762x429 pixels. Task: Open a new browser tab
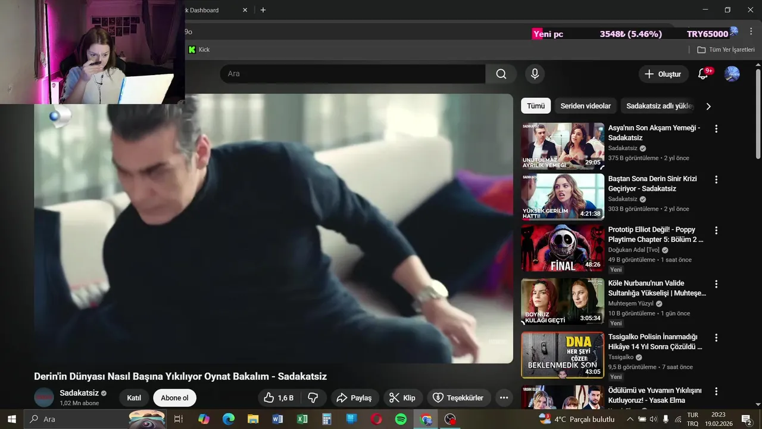(x=263, y=10)
